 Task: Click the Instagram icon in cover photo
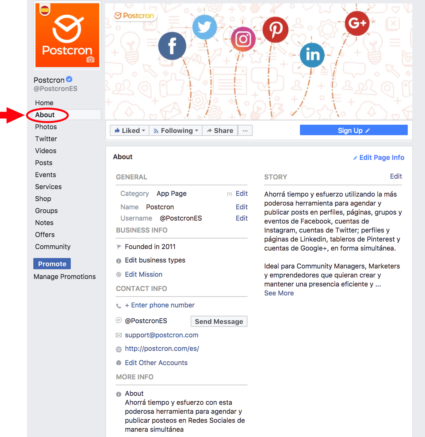243,39
